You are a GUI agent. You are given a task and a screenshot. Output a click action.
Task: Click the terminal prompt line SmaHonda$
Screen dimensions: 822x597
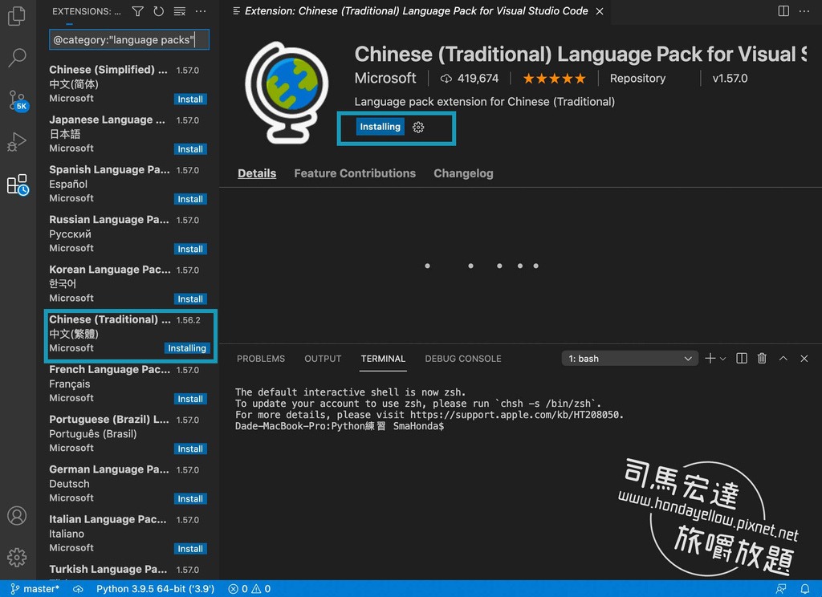(x=340, y=426)
